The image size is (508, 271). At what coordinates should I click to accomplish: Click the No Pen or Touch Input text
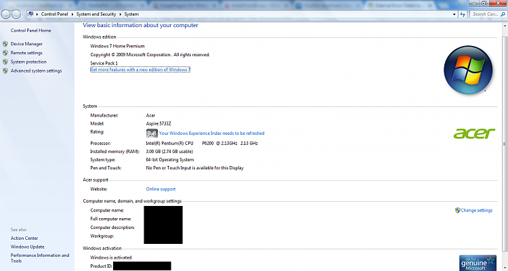coord(194,168)
